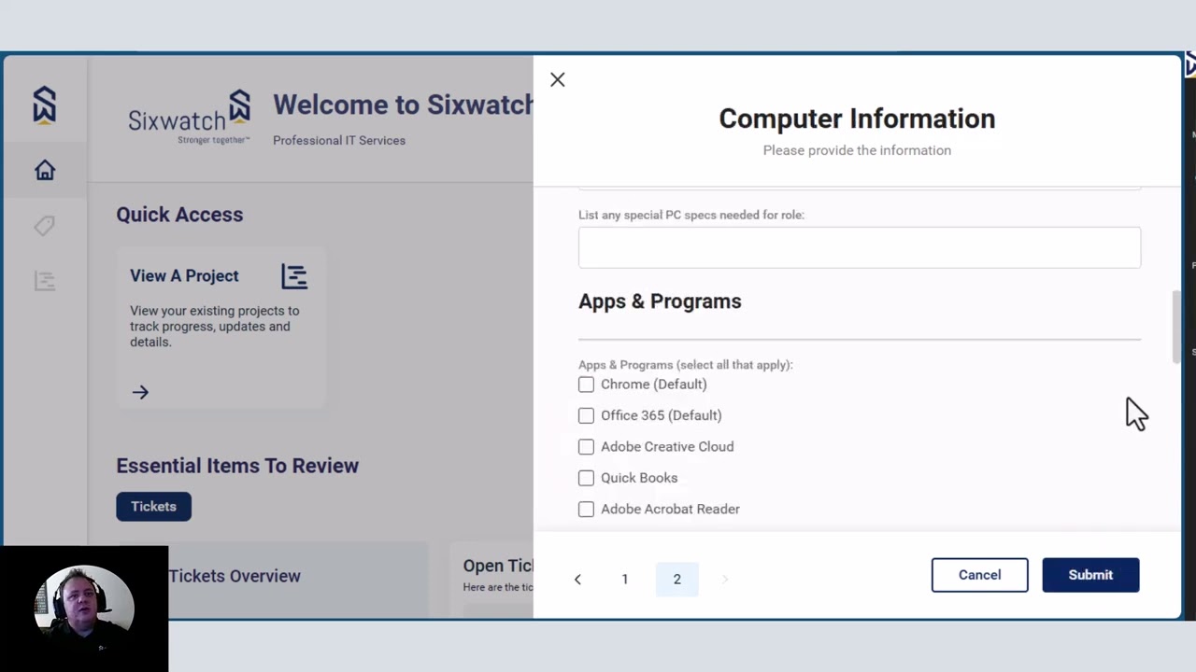Image resolution: width=1196 pixels, height=672 pixels.
Task: Enable Adobe Creative Cloud checkbox
Action: coord(586,447)
